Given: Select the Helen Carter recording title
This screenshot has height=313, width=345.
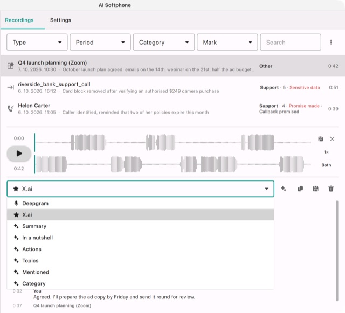Looking at the screenshot, I should [34, 106].
